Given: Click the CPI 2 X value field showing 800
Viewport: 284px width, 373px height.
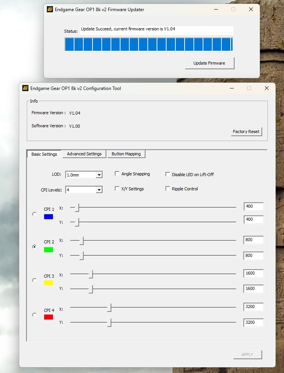Looking at the screenshot, I should [x=254, y=240].
